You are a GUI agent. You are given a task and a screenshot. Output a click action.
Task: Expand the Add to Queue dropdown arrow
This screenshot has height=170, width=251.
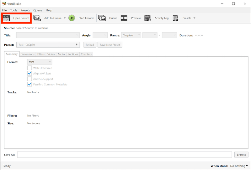coord(65,18)
